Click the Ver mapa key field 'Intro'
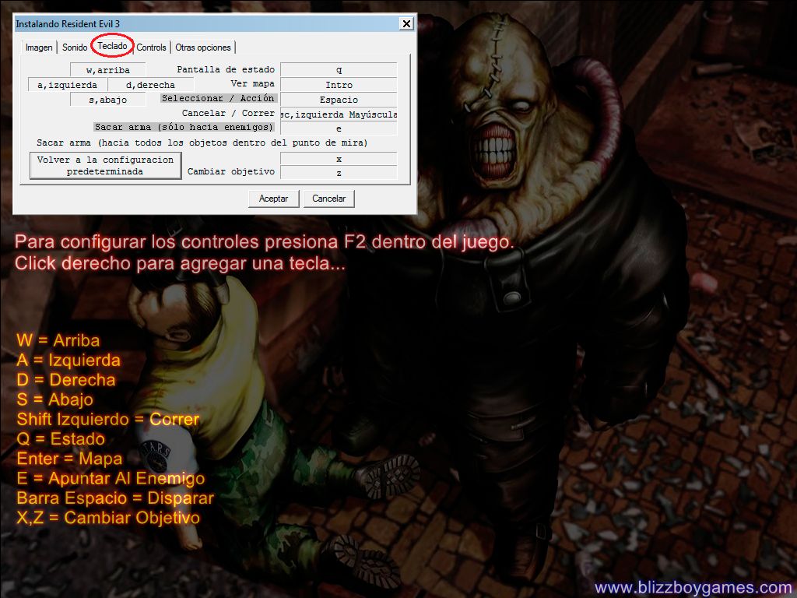 click(339, 85)
